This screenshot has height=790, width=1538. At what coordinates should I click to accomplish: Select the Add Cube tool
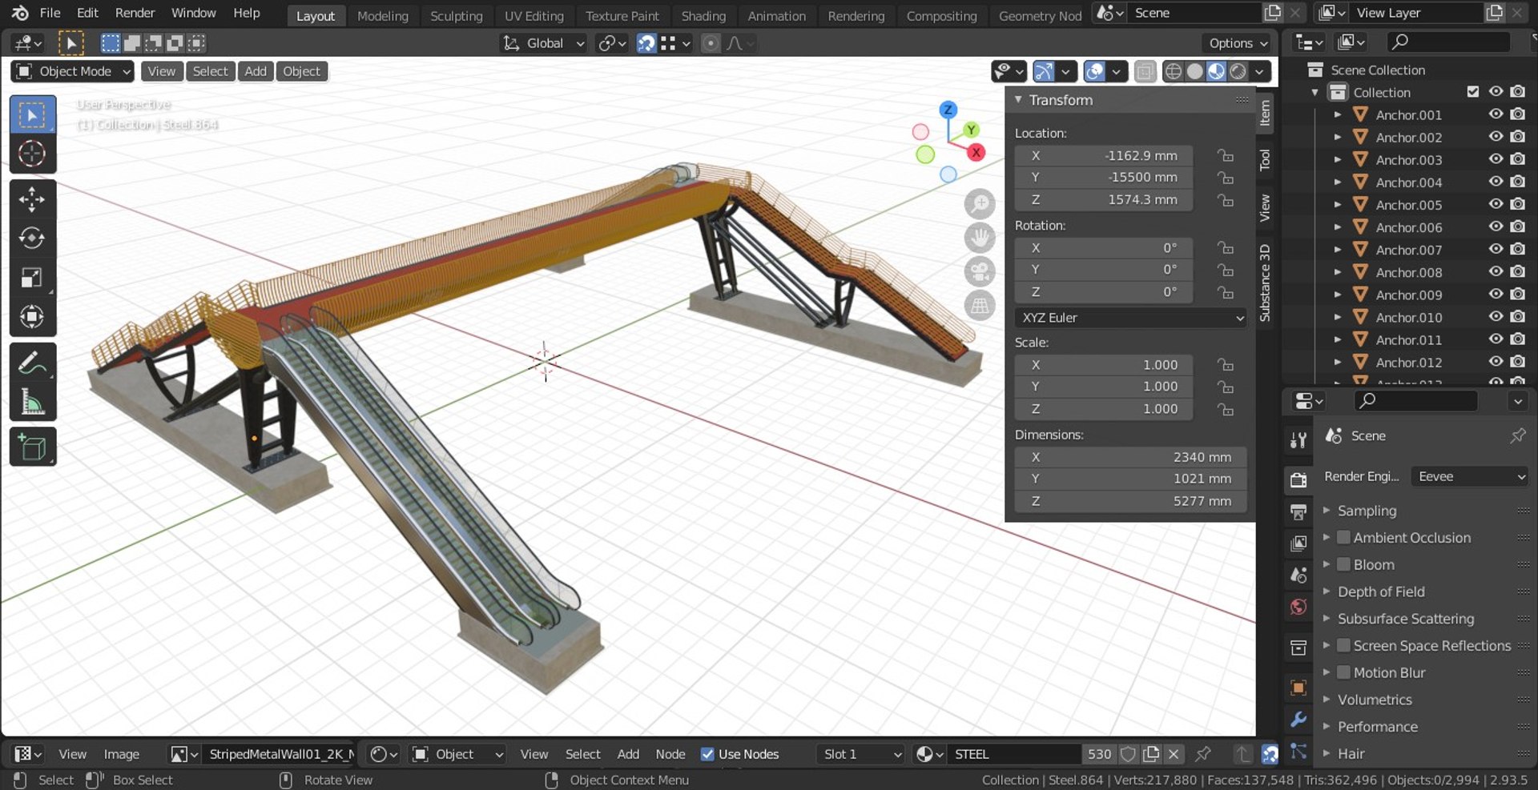pos(32,447)
